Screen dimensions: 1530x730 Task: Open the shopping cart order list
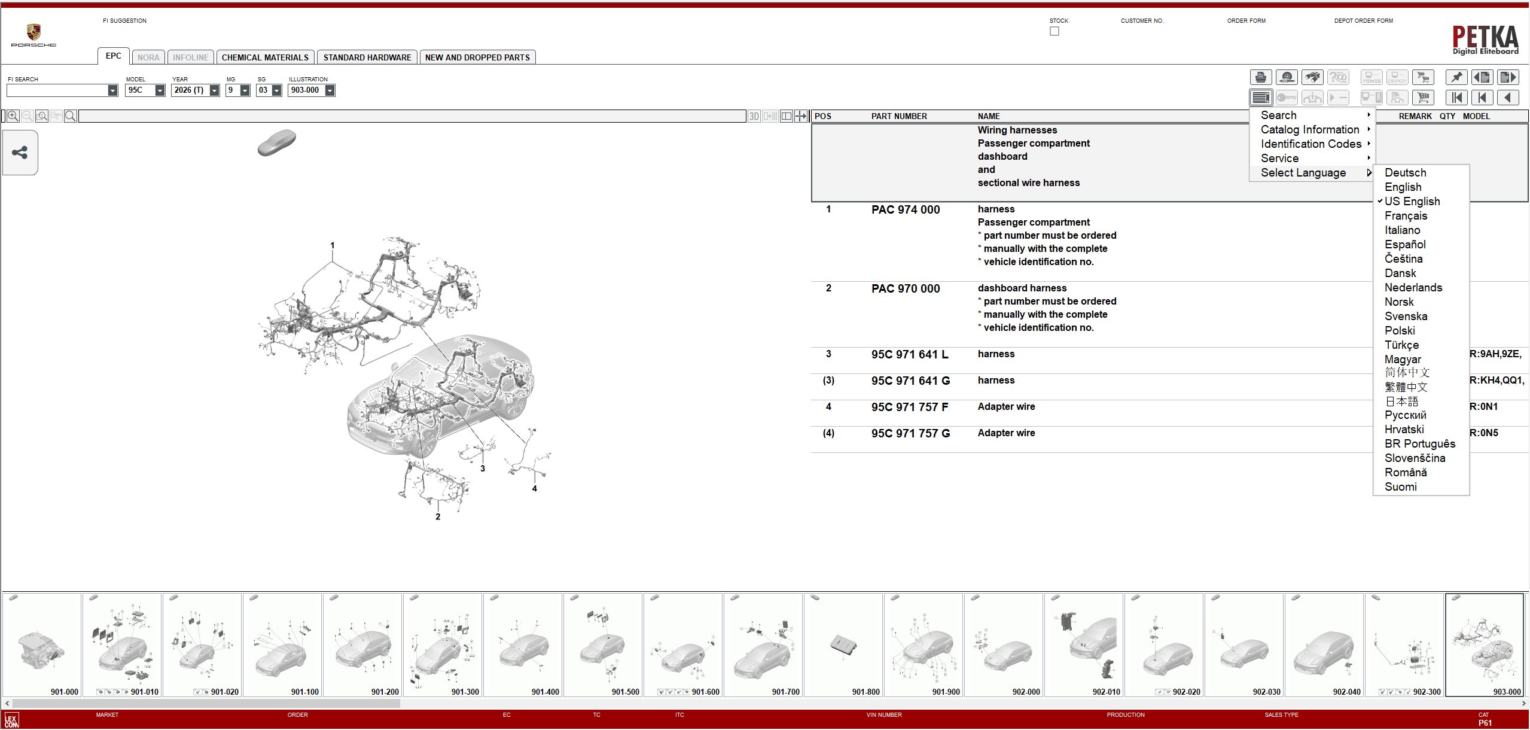coord(1424,97)
